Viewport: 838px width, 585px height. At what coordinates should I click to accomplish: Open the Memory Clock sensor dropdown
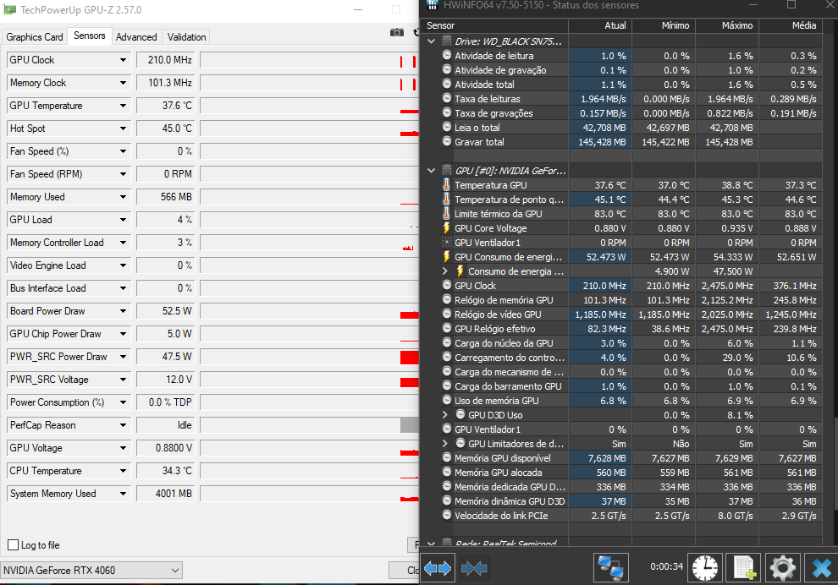click(x=123, y=83)
